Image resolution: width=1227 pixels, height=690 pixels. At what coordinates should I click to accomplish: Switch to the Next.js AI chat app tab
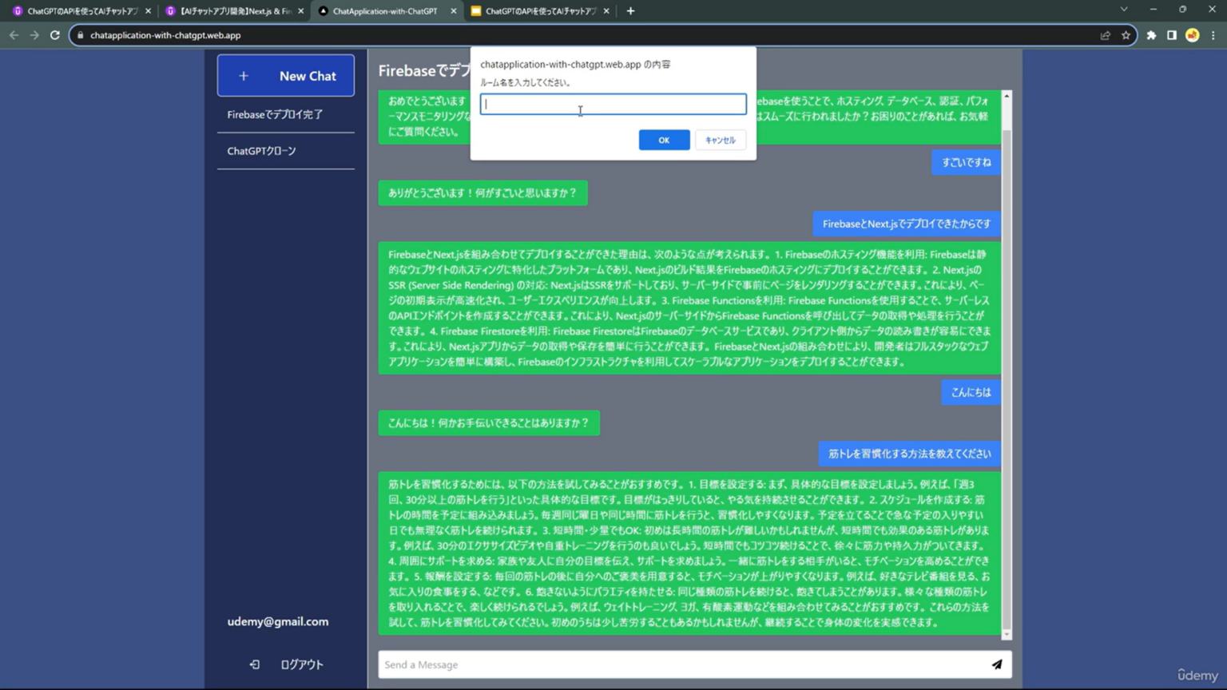pyautogui.click(x=233, y=11)
